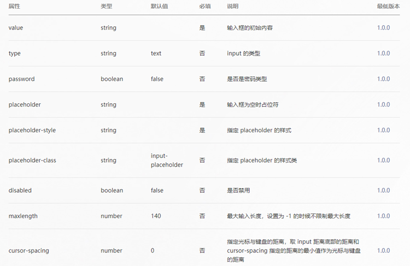The height and width of the screenshot is (266, 410).
Task: Click default '0' in cursor-spacing row
Action: point(153,251)
